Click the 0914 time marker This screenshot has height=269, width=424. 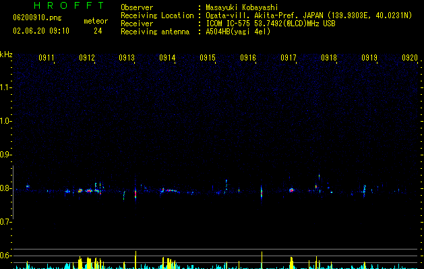(x=167, y=58)
